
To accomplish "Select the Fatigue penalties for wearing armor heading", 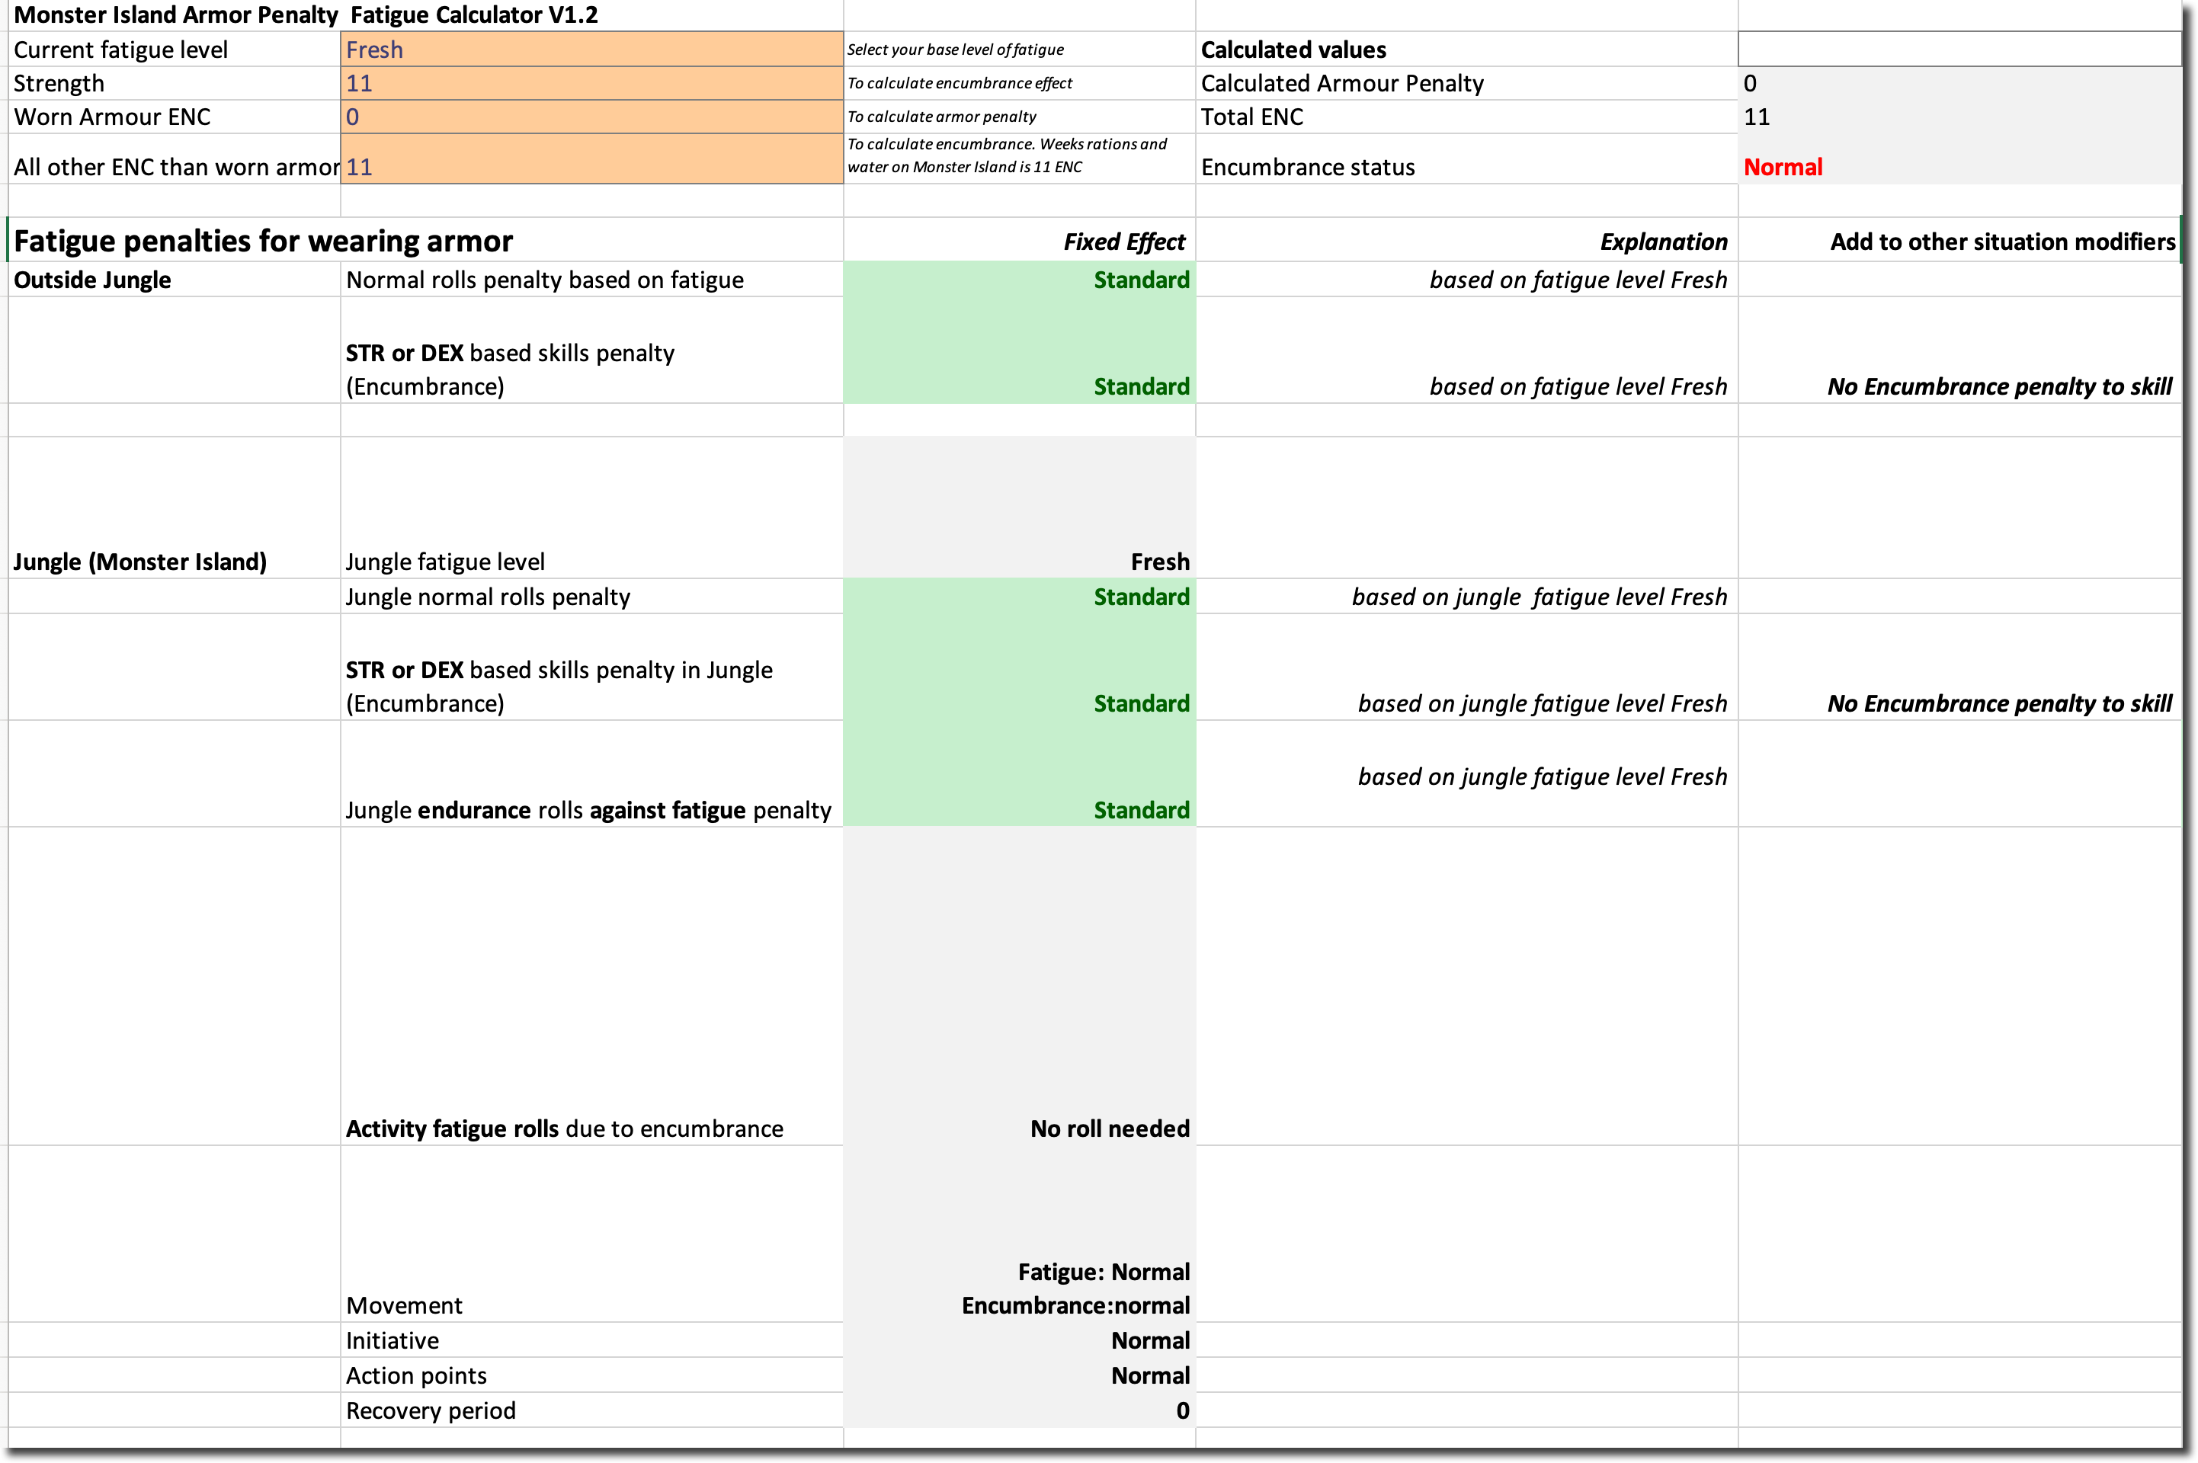I will 263,241.
